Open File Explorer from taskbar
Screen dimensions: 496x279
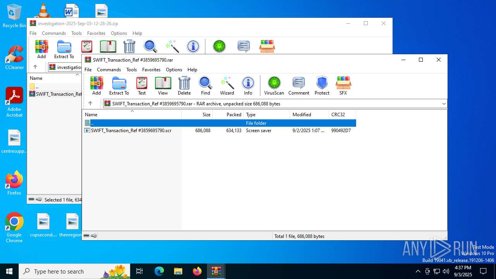click(178, 271)
